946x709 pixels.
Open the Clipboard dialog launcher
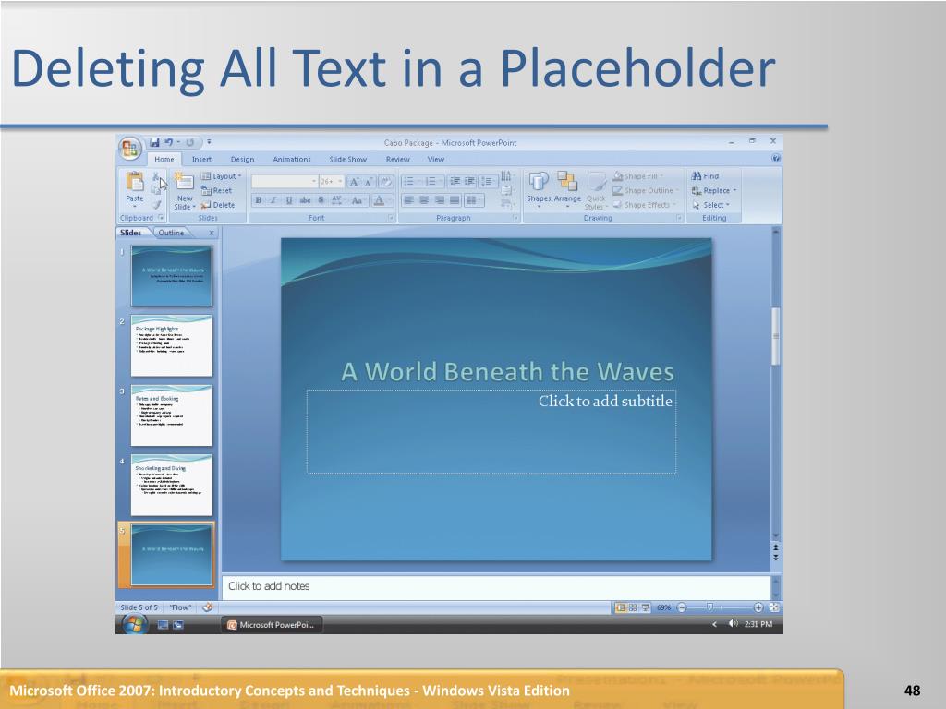pyautogui.click(x=161, y=218)
